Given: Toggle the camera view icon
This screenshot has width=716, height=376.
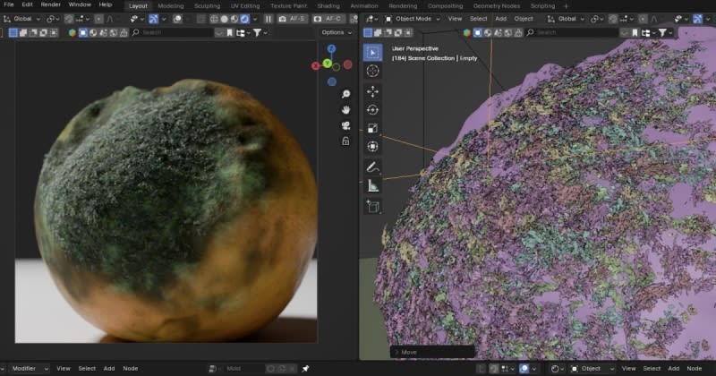Looking at the screenshot, I should click(x=345, y=125).
